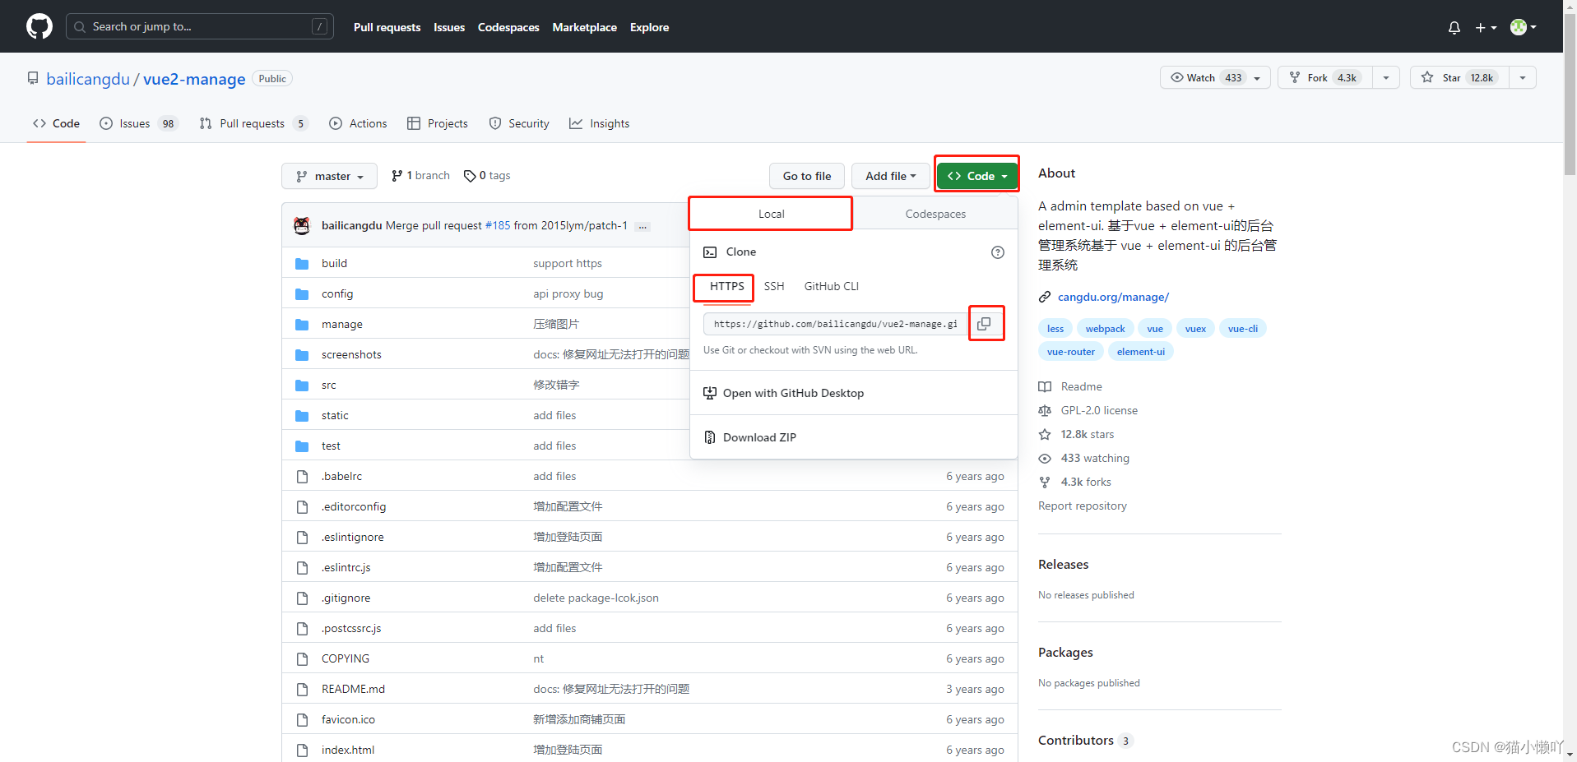Click the webpack topic tag
Viewport: 1577px width, 762px height.
coord(1105,329)
